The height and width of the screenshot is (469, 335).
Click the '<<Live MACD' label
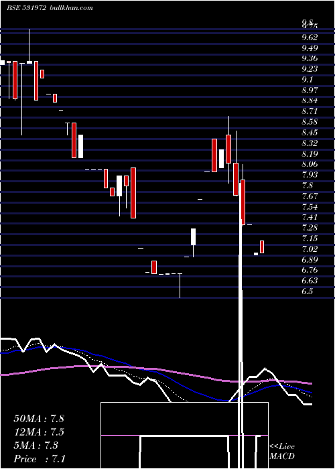coord(282,452)
